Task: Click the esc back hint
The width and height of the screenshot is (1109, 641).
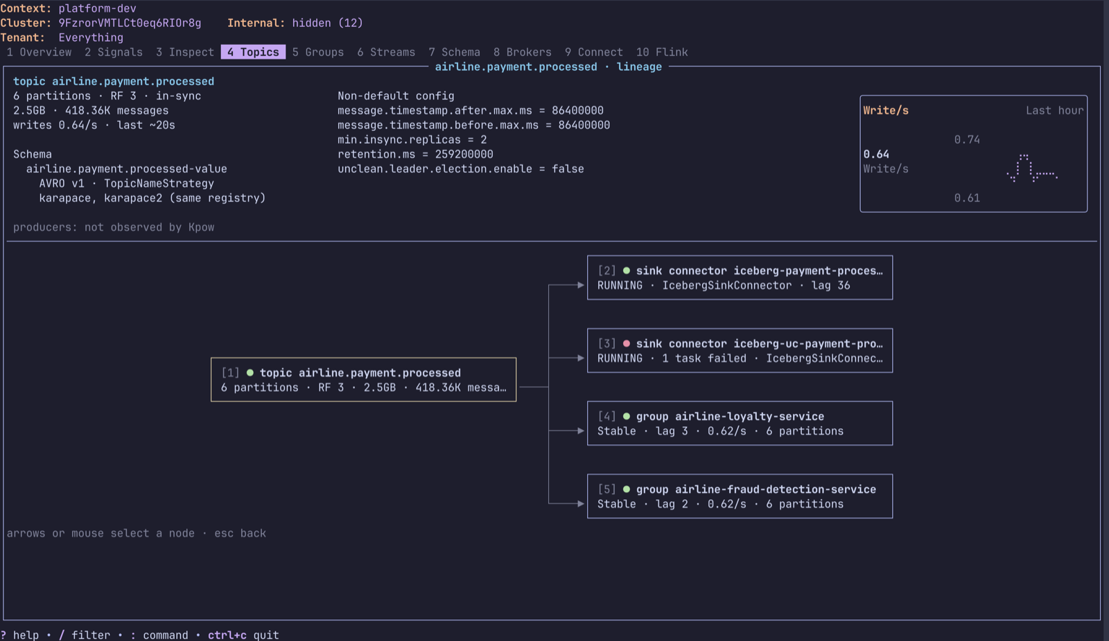Action: (x=241, y=533)
